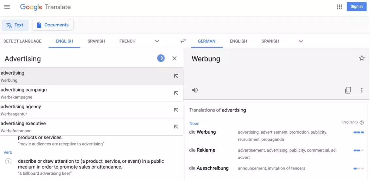Show frequency help info icon
This screenshot has height=180, width=371.
362,123
